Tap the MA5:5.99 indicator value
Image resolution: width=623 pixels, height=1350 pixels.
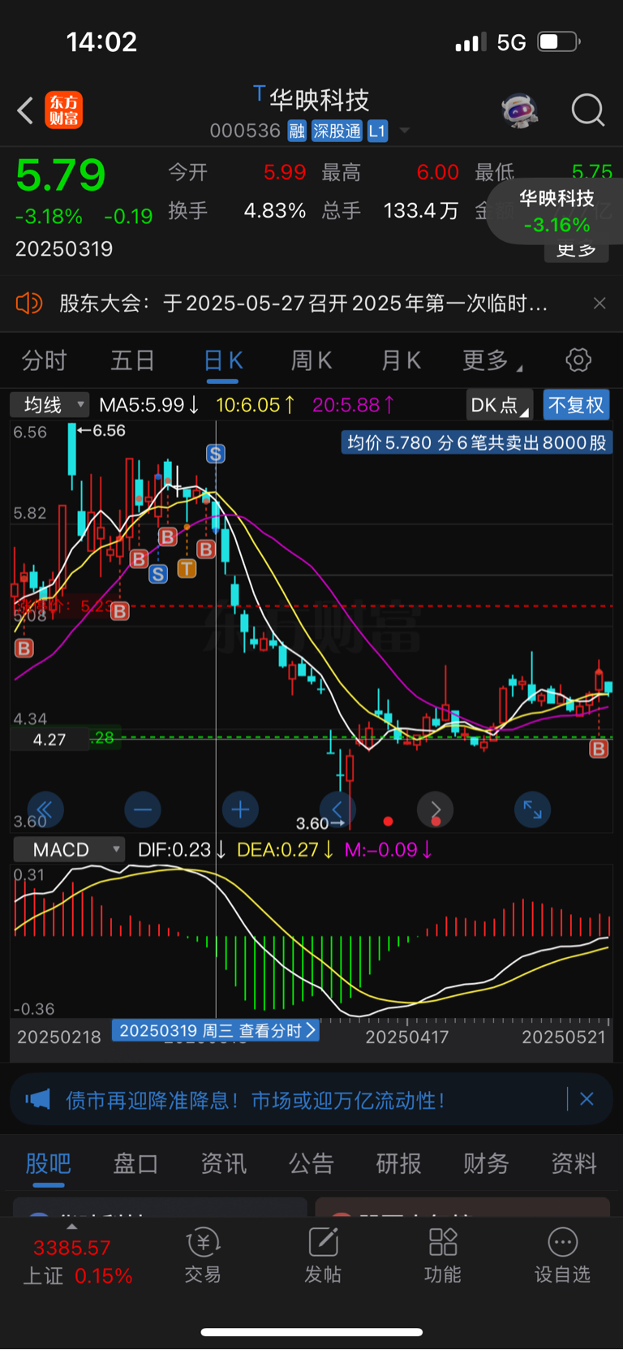pyautogui.click(x=149, y=404)
